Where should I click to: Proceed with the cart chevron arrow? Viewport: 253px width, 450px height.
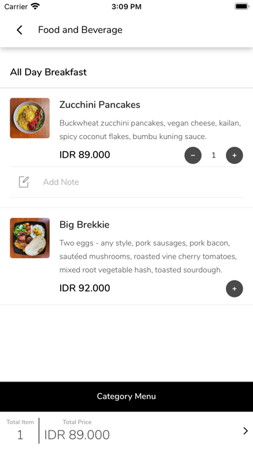[245, 431]
